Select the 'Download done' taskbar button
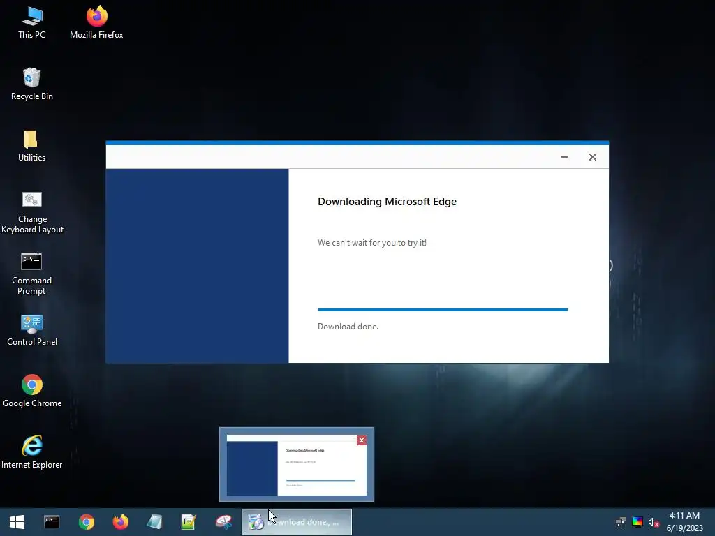 296,522
